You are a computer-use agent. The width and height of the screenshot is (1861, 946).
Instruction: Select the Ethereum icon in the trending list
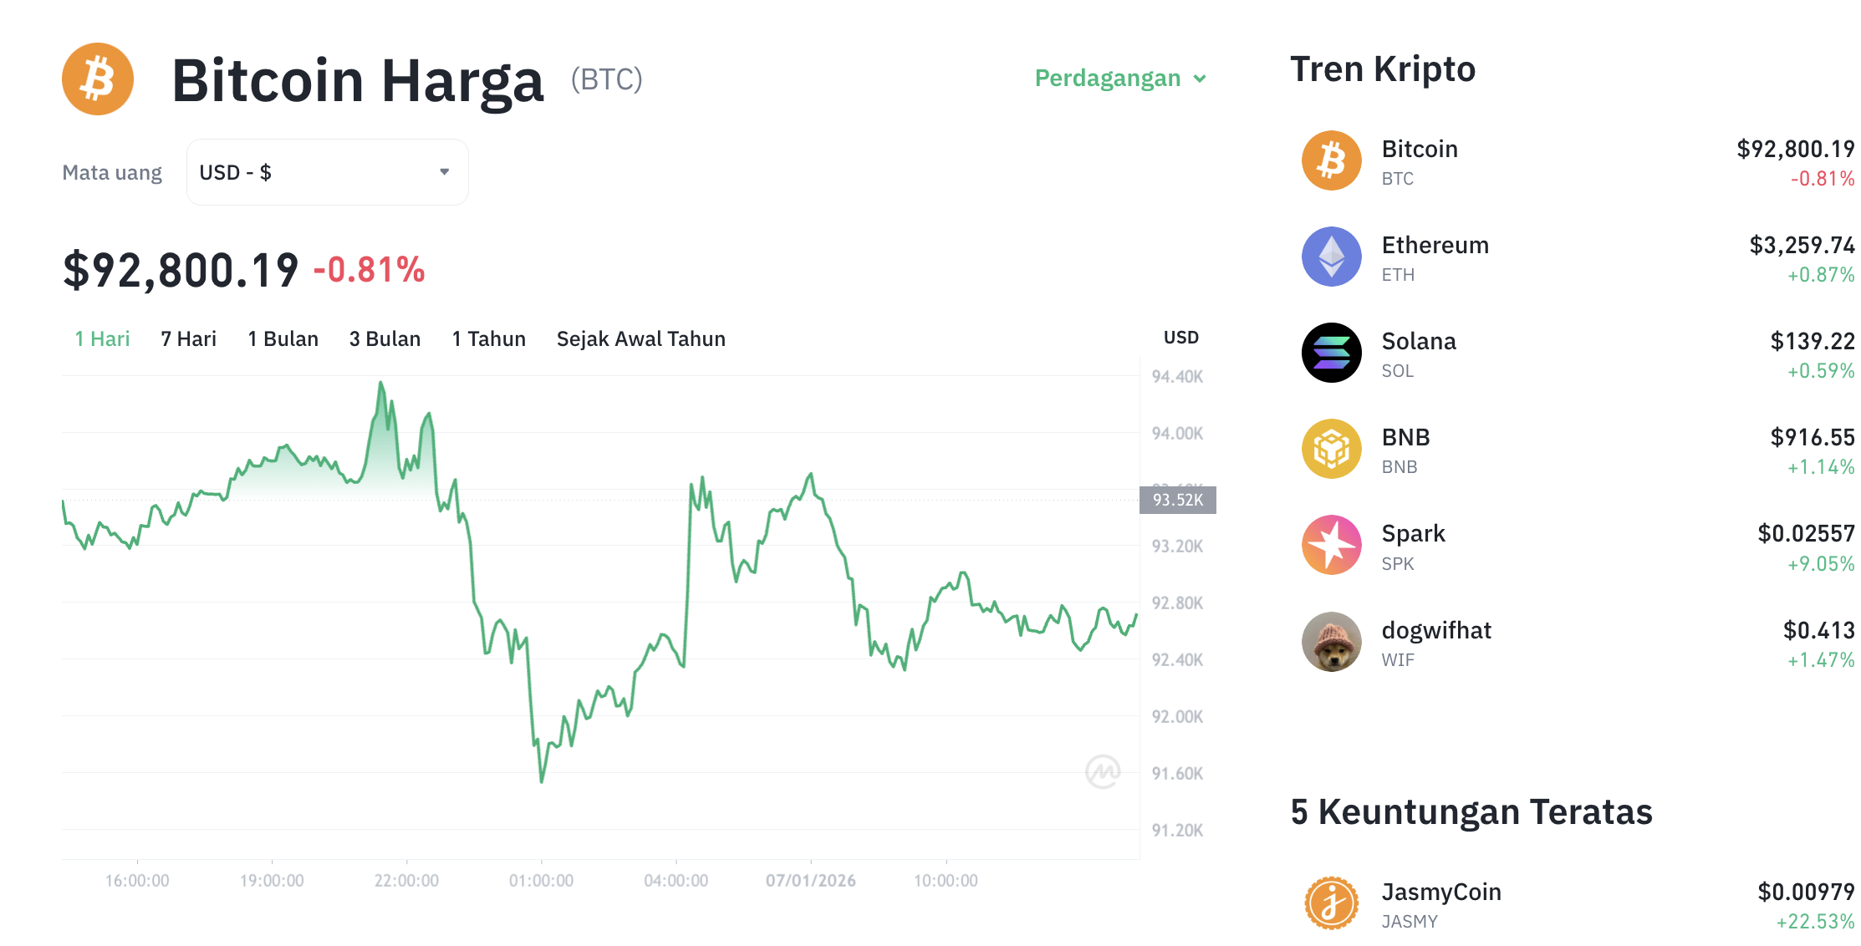[x=1331, y=257]
